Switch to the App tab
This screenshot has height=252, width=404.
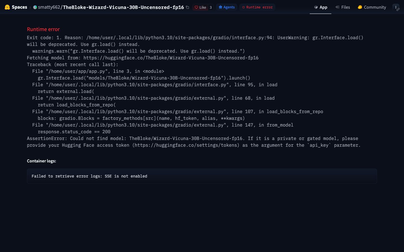(320, 7)
